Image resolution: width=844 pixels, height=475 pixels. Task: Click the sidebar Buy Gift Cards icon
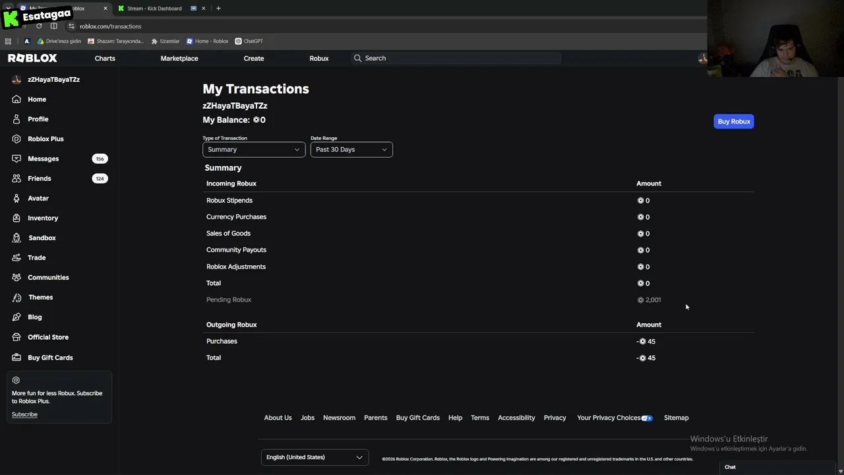tap(16, 358)
